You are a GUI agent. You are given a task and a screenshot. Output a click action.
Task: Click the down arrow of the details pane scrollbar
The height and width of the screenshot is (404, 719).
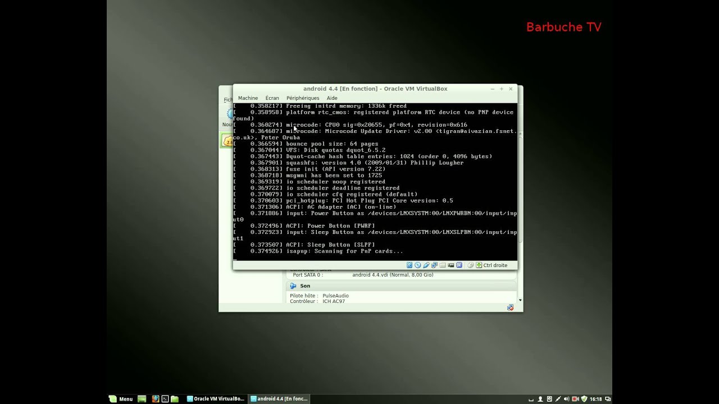[520, 300]
